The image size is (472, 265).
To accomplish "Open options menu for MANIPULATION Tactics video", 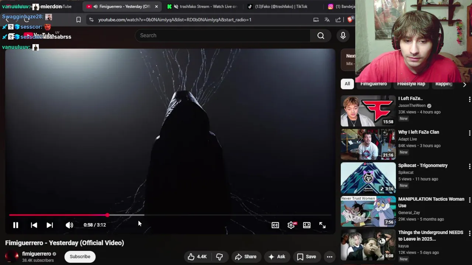I will [x=469, y=200].
